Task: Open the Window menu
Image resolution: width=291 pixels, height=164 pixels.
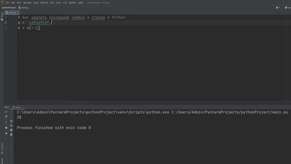Action: [73, 3]
